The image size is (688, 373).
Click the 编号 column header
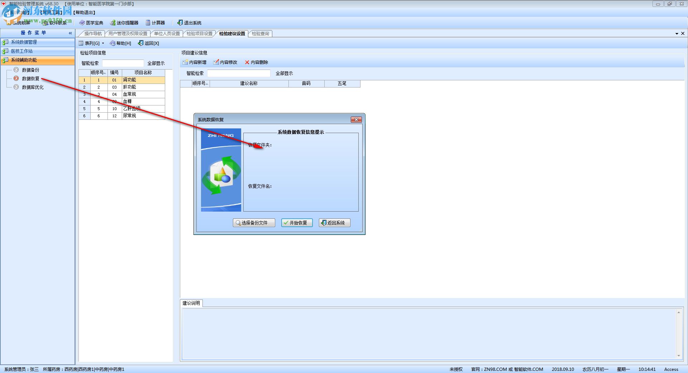coord(114,72)
